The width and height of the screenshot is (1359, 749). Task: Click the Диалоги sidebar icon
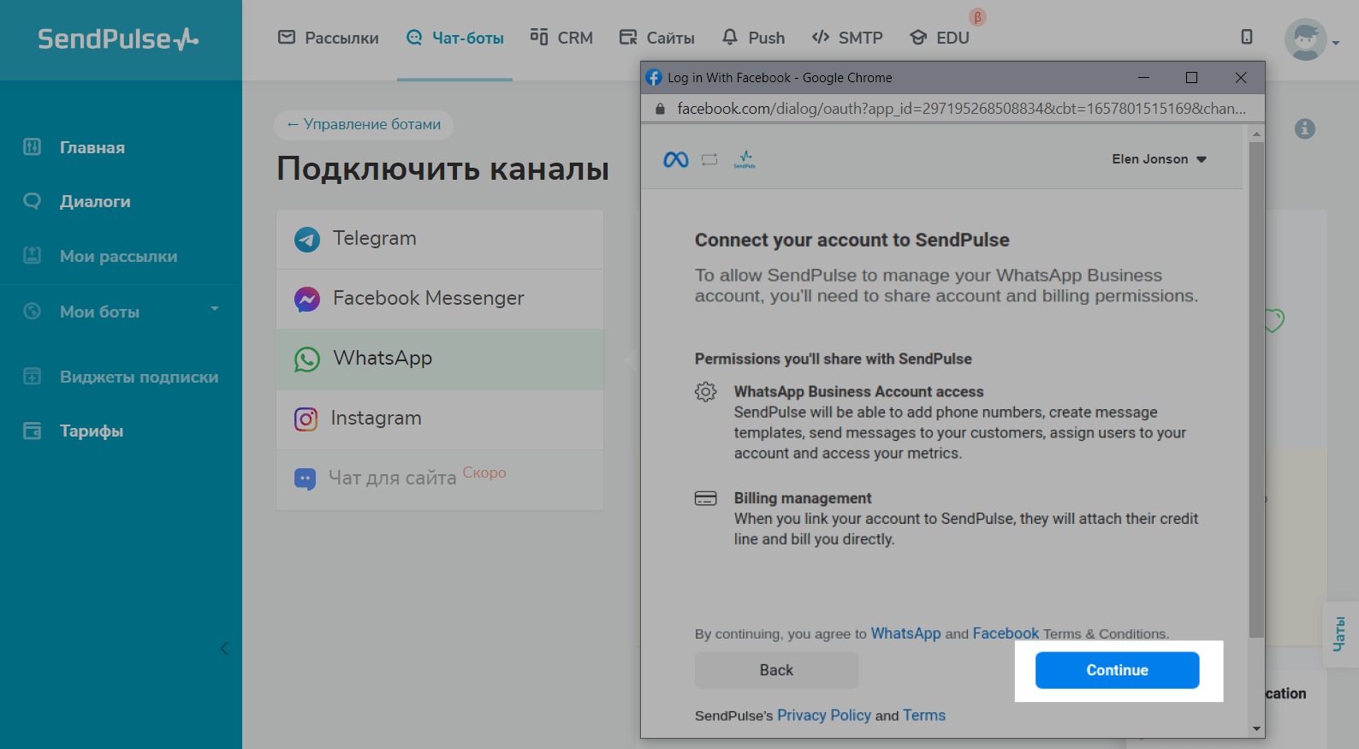pyautogui.click(x=33, y=201)
